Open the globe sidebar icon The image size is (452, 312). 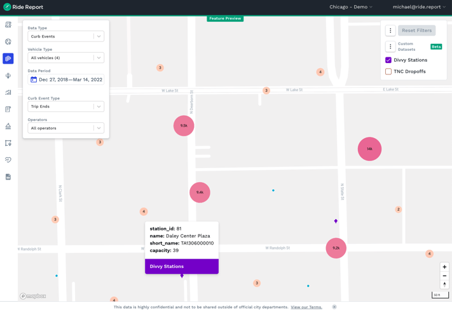pyautogui.click(x=8, y=42)
